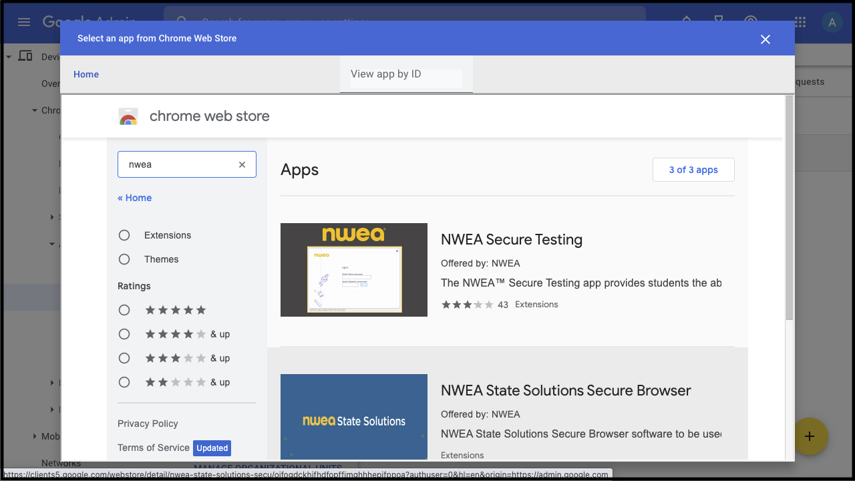This screenshot has height=481, width=855.
Task: Open the Terms of Service link
Action: [x=154, y=448]
